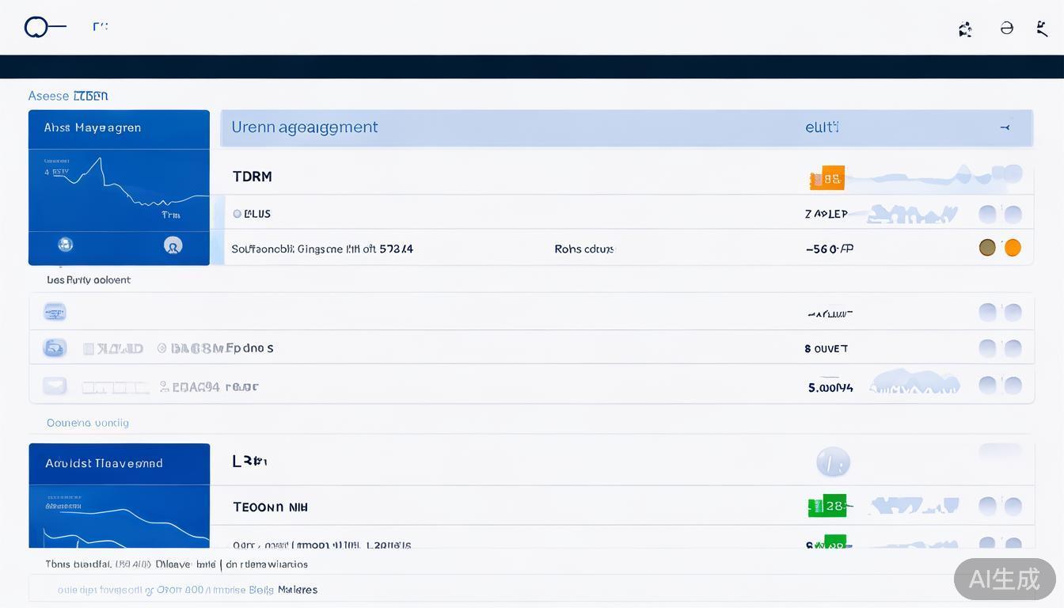1064x608 pixels.
Task: Click the line chart in the Ahss Mayeagren card
Action: [x=119, y=186]
